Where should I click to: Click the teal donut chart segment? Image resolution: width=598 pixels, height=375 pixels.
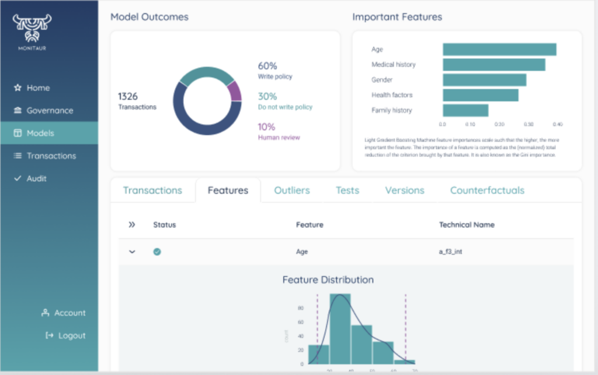[207, 72]
